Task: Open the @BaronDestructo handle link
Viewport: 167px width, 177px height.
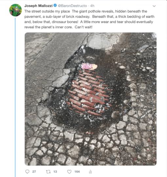Action: (72, 6)
